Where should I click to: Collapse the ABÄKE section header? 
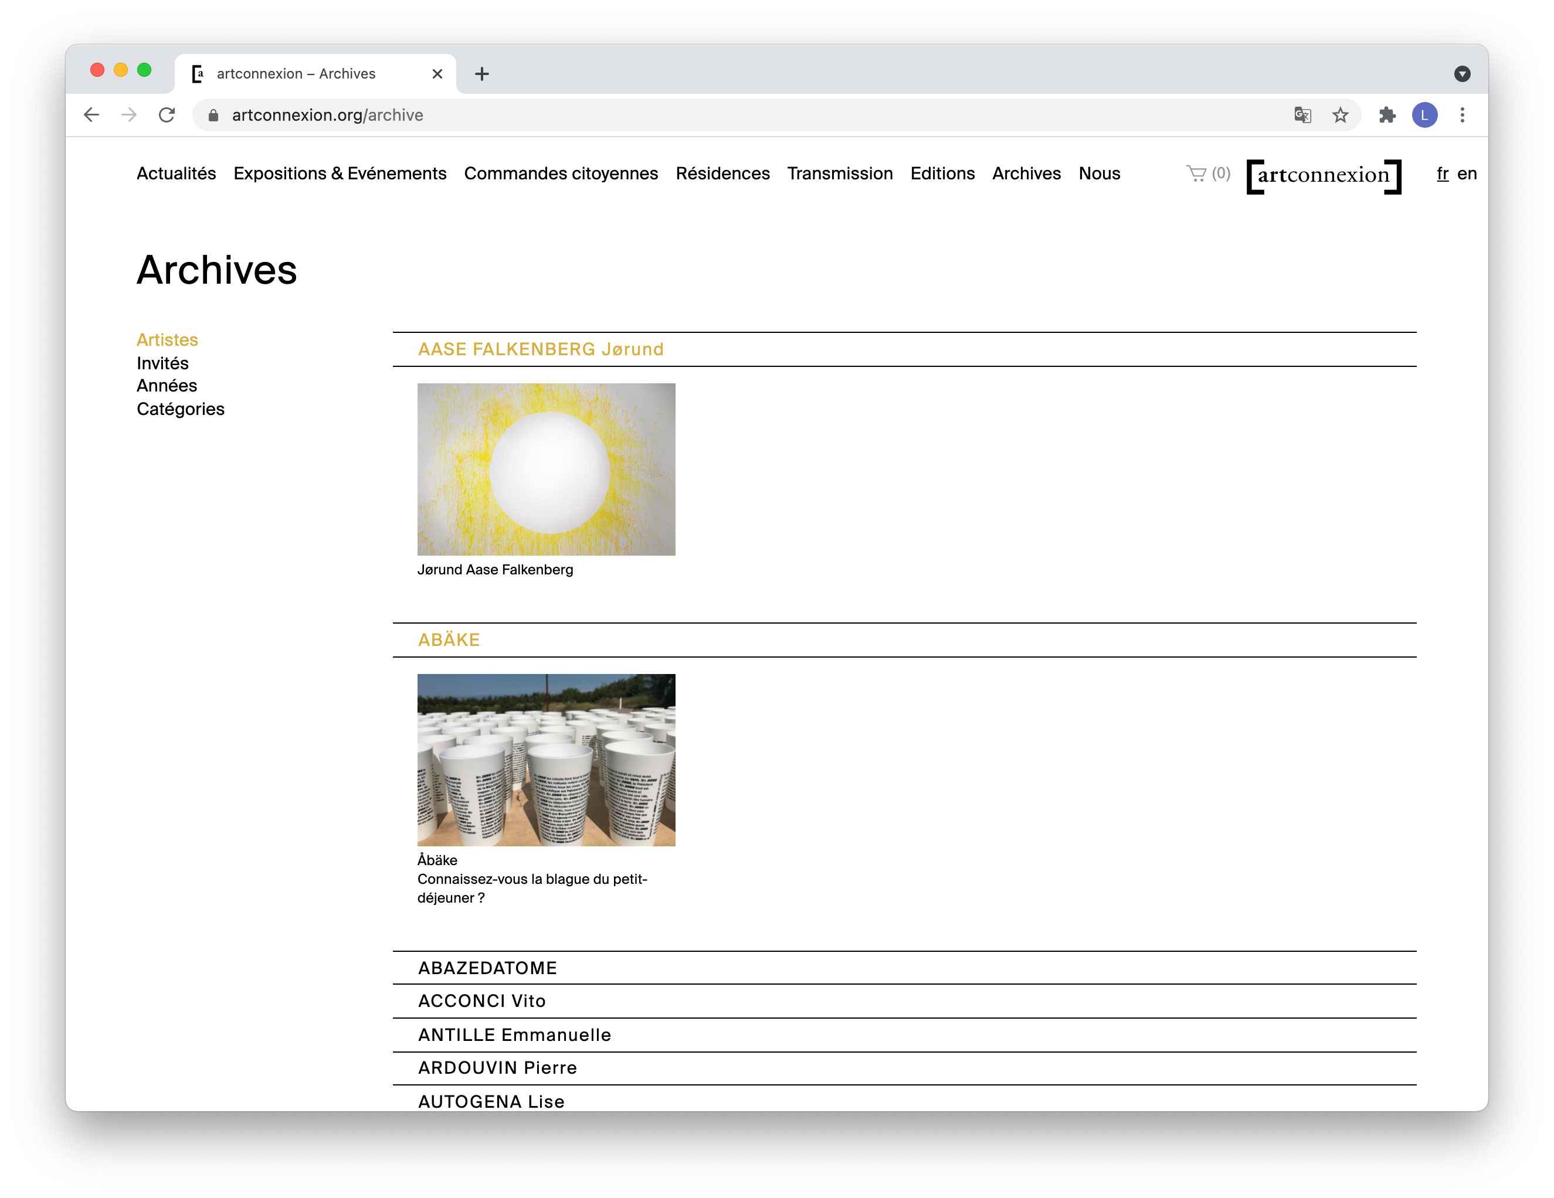click(x=449, y=640)
